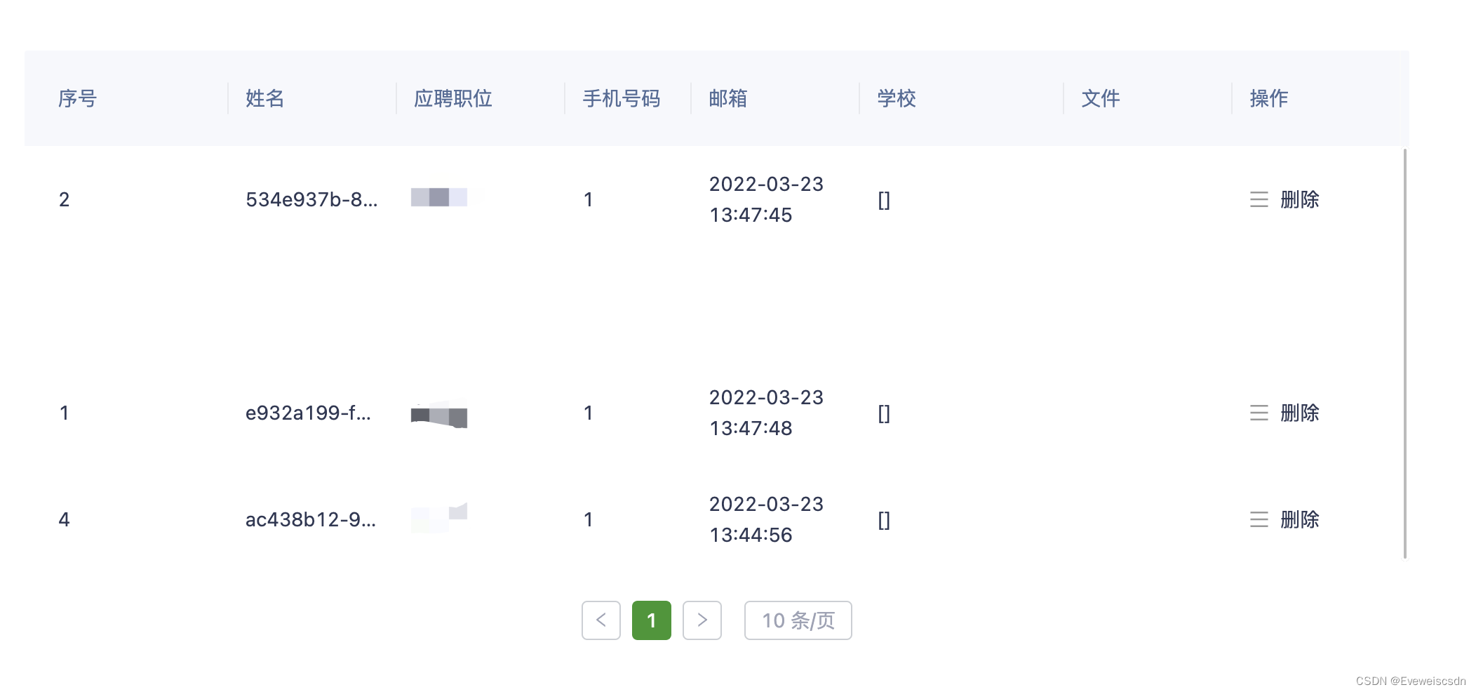Delete the 534e937b-8... record
This screenshot has height=692, width=1476.
pyautogui.click(x=1299, y=199)
